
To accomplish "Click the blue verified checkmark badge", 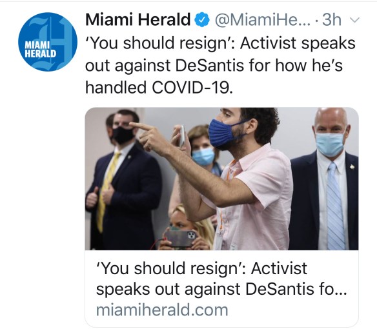I will coord(202,20).
